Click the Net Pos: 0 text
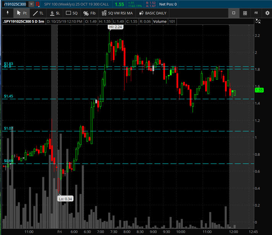Image resolution: width=272 pixels, height=235 pixels. point(168,4)
